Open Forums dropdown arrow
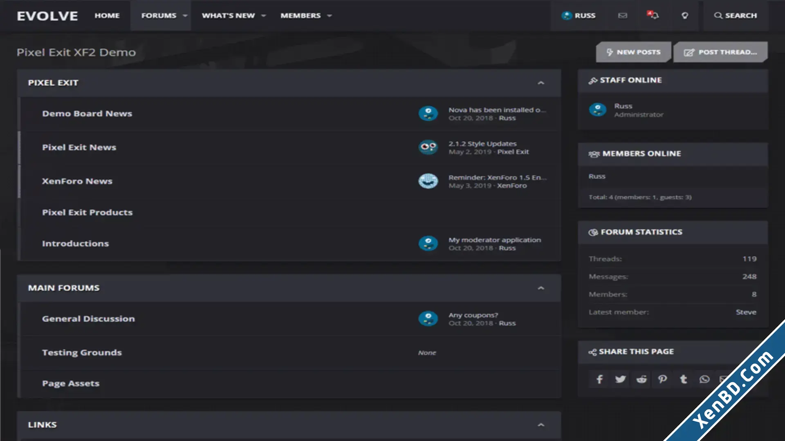The width and height of the screenshot is (785, 441). click(185, 16)
